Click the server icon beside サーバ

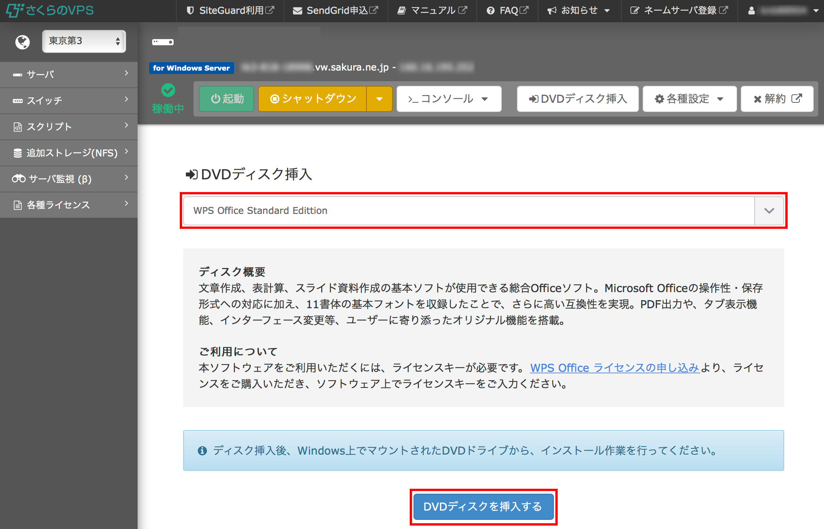tap(18, 75)
